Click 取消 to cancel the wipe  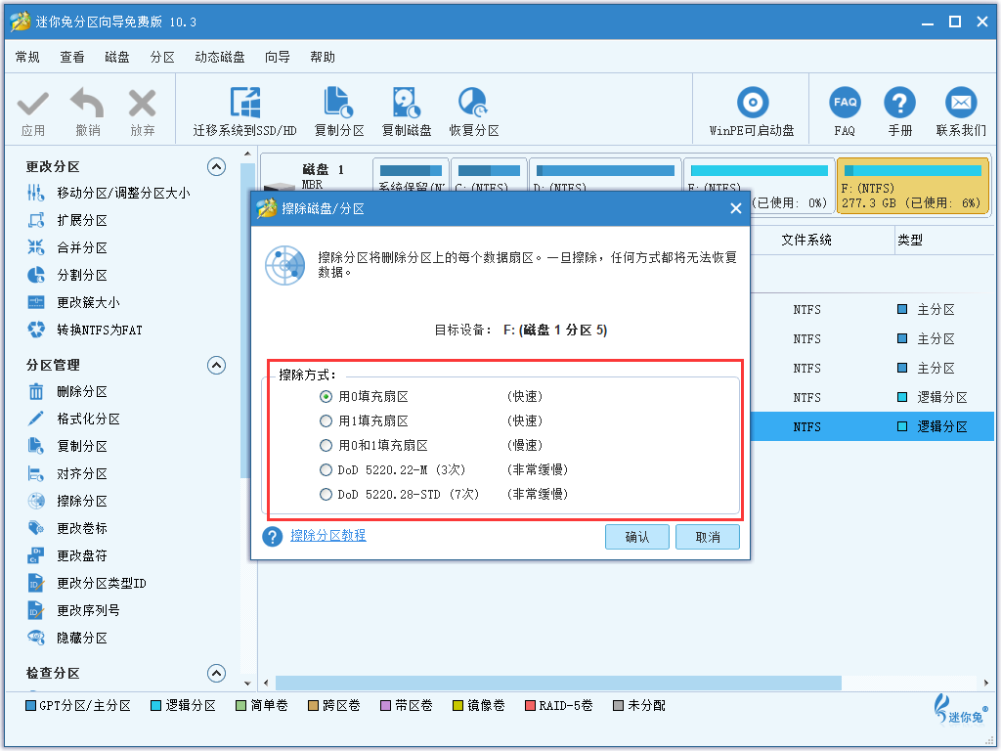click(708, 537)
